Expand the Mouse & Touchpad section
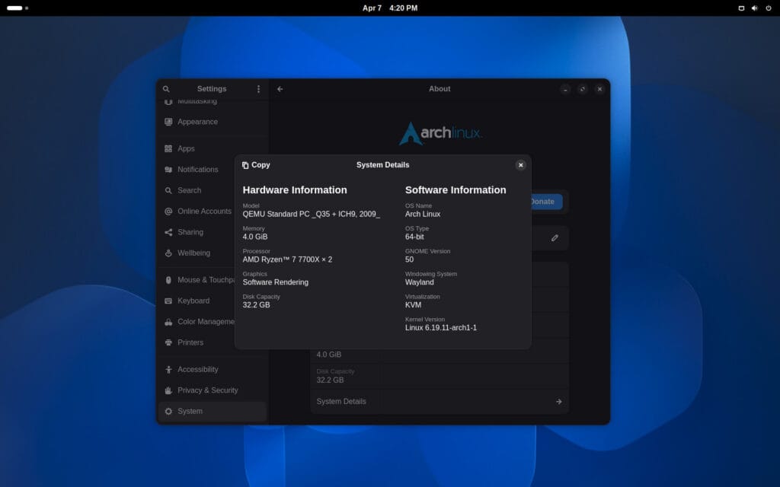The image size is (780, 487). (x=168, y=280)
